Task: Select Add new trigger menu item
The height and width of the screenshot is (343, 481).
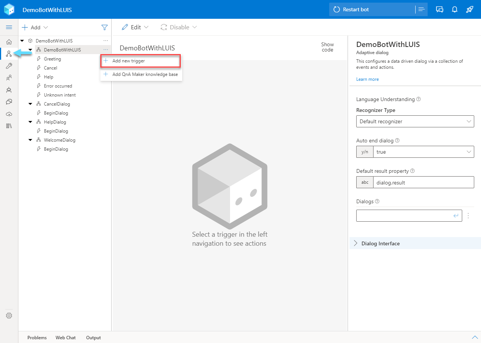Action: [x=141, y=61]
